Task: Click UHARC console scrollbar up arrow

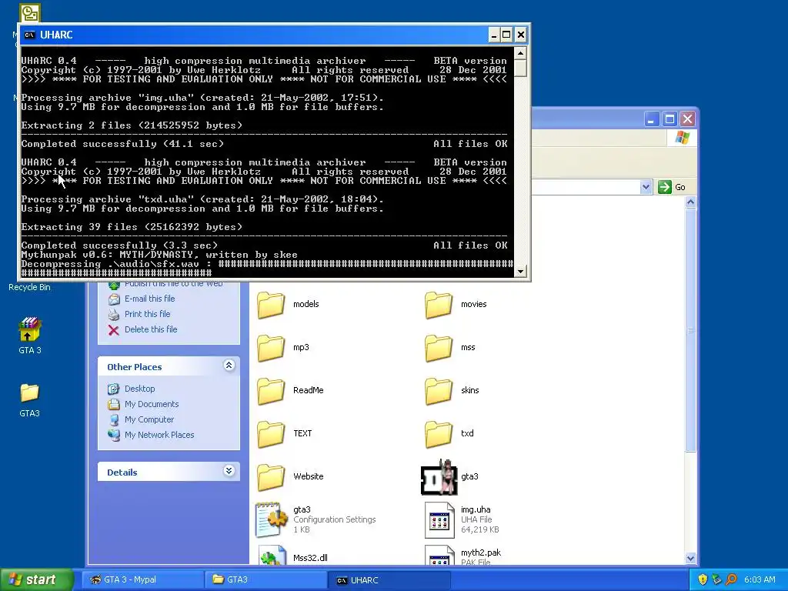Action: [x=521, y=53]
